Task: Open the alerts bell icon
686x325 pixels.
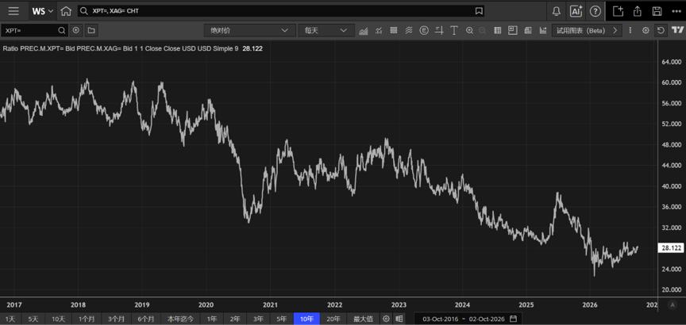Action: click(557, 11)
